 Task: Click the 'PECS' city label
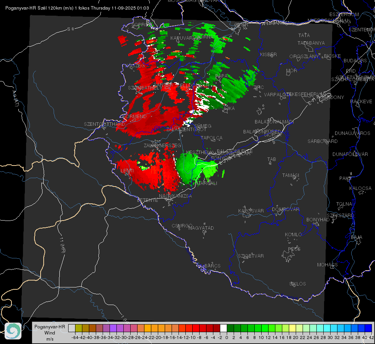[294, 249]
